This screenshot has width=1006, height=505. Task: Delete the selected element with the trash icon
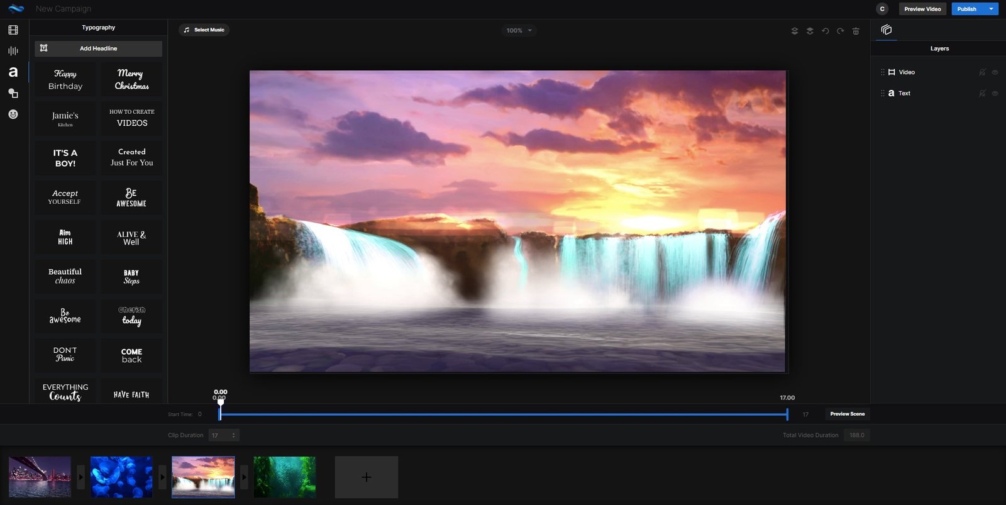click(x=856, y=31)
